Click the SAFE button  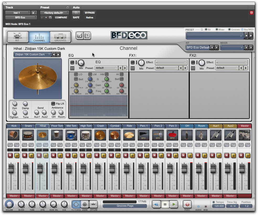pos(76,18)
